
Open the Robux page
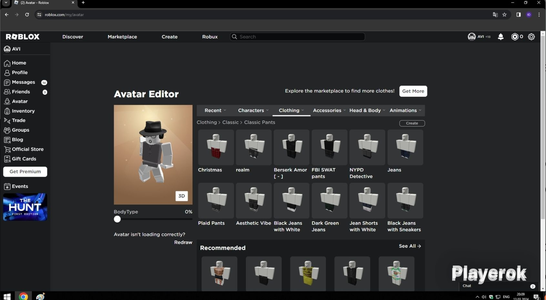[x=210, y=37]
